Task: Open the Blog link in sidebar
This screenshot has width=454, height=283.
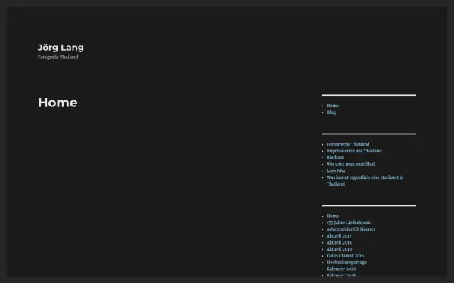Action: (331, 112)
